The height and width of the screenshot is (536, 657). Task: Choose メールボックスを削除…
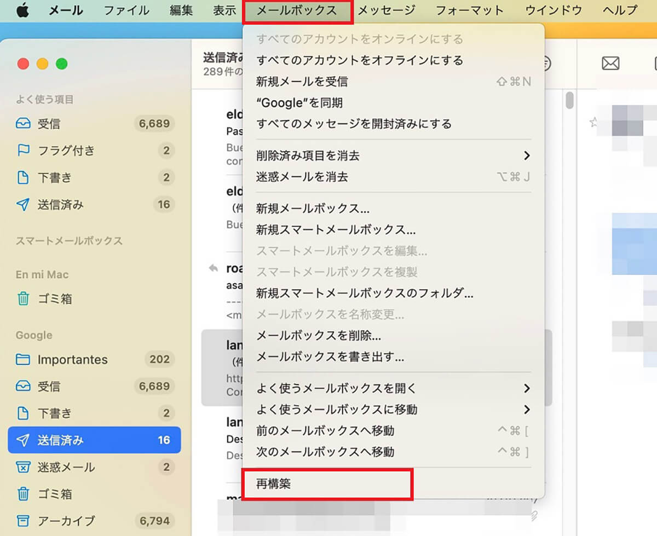[394, 335]
